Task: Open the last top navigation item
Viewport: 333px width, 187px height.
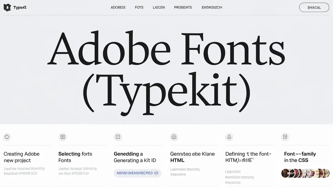Action: 212,8
